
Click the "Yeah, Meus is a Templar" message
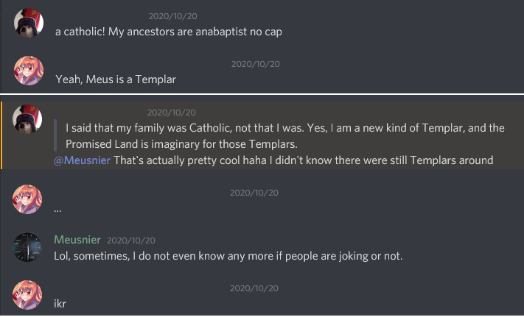(x=116, y=79)
